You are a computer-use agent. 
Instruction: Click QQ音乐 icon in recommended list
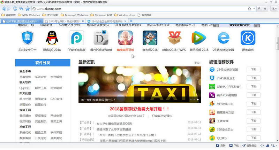click(212, 138)
